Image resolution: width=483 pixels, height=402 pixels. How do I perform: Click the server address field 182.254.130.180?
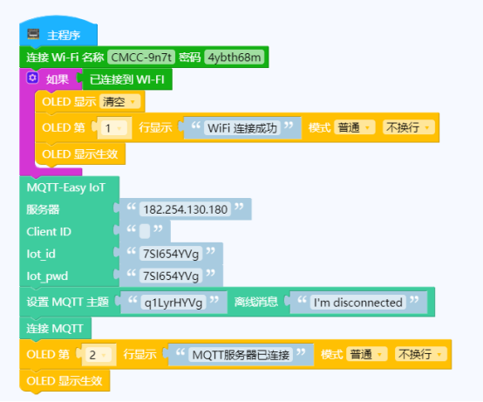click(x=185, y=209)
